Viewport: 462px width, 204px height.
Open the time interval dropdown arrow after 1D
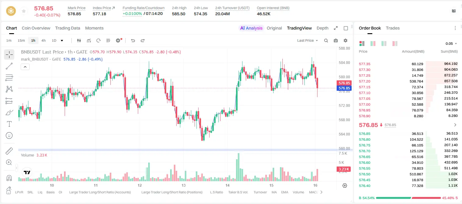coord(62,40)
